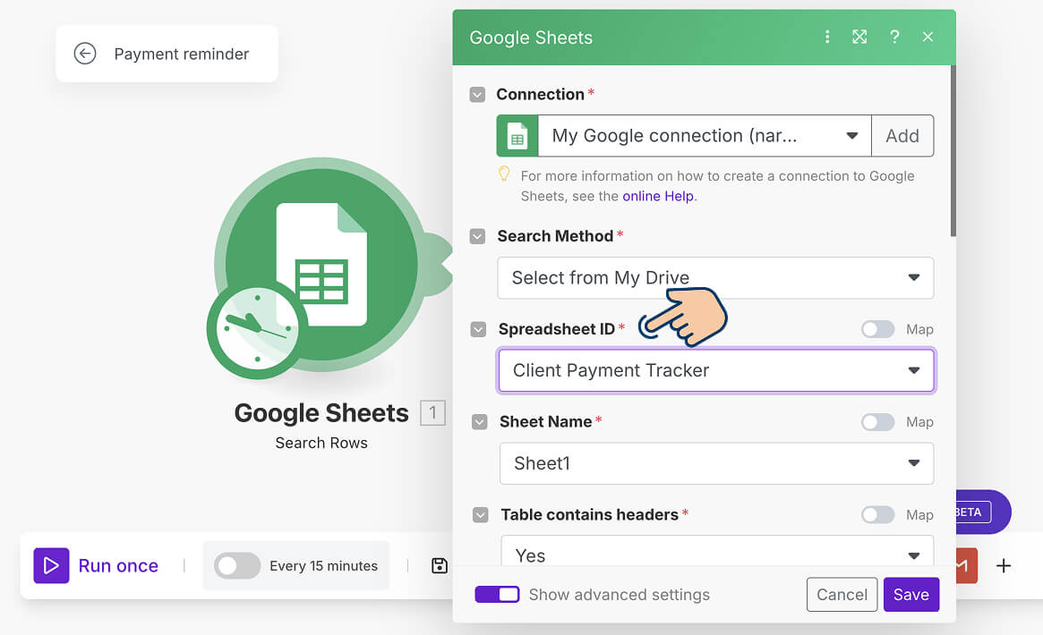Screen dimensions: 1043x635
Task: Enable Map toggle for Sheet Name
Action: point(877,422)
